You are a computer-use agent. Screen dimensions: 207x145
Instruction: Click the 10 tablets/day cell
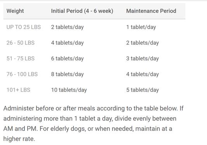(x=69, y=90)
